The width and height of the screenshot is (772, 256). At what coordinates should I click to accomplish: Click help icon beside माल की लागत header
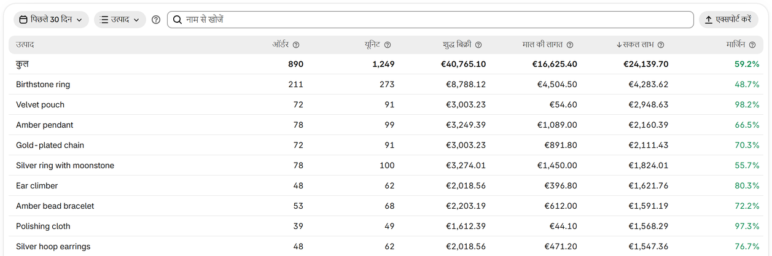(570, 45)
